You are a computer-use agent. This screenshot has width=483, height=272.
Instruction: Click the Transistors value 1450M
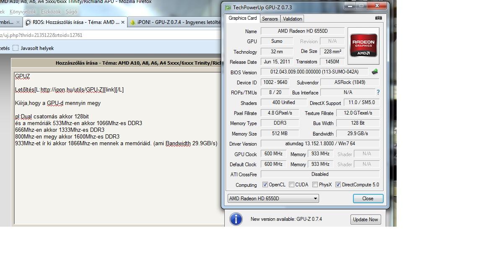[x=332, y=62]
